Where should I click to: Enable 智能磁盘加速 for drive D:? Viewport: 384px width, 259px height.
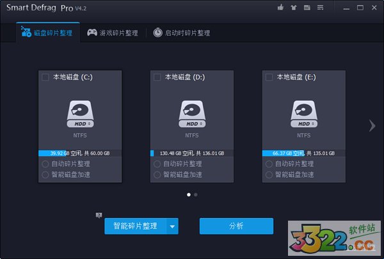(x=157, y=175)
